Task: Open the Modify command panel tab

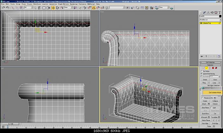Action: coord(205,12)
